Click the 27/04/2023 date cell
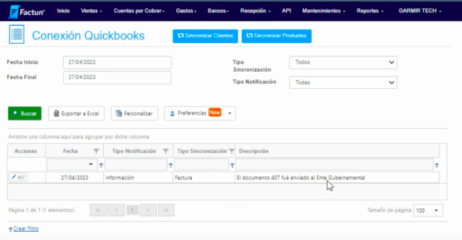The height and width of the screenshot is (240, 462). 75,178
